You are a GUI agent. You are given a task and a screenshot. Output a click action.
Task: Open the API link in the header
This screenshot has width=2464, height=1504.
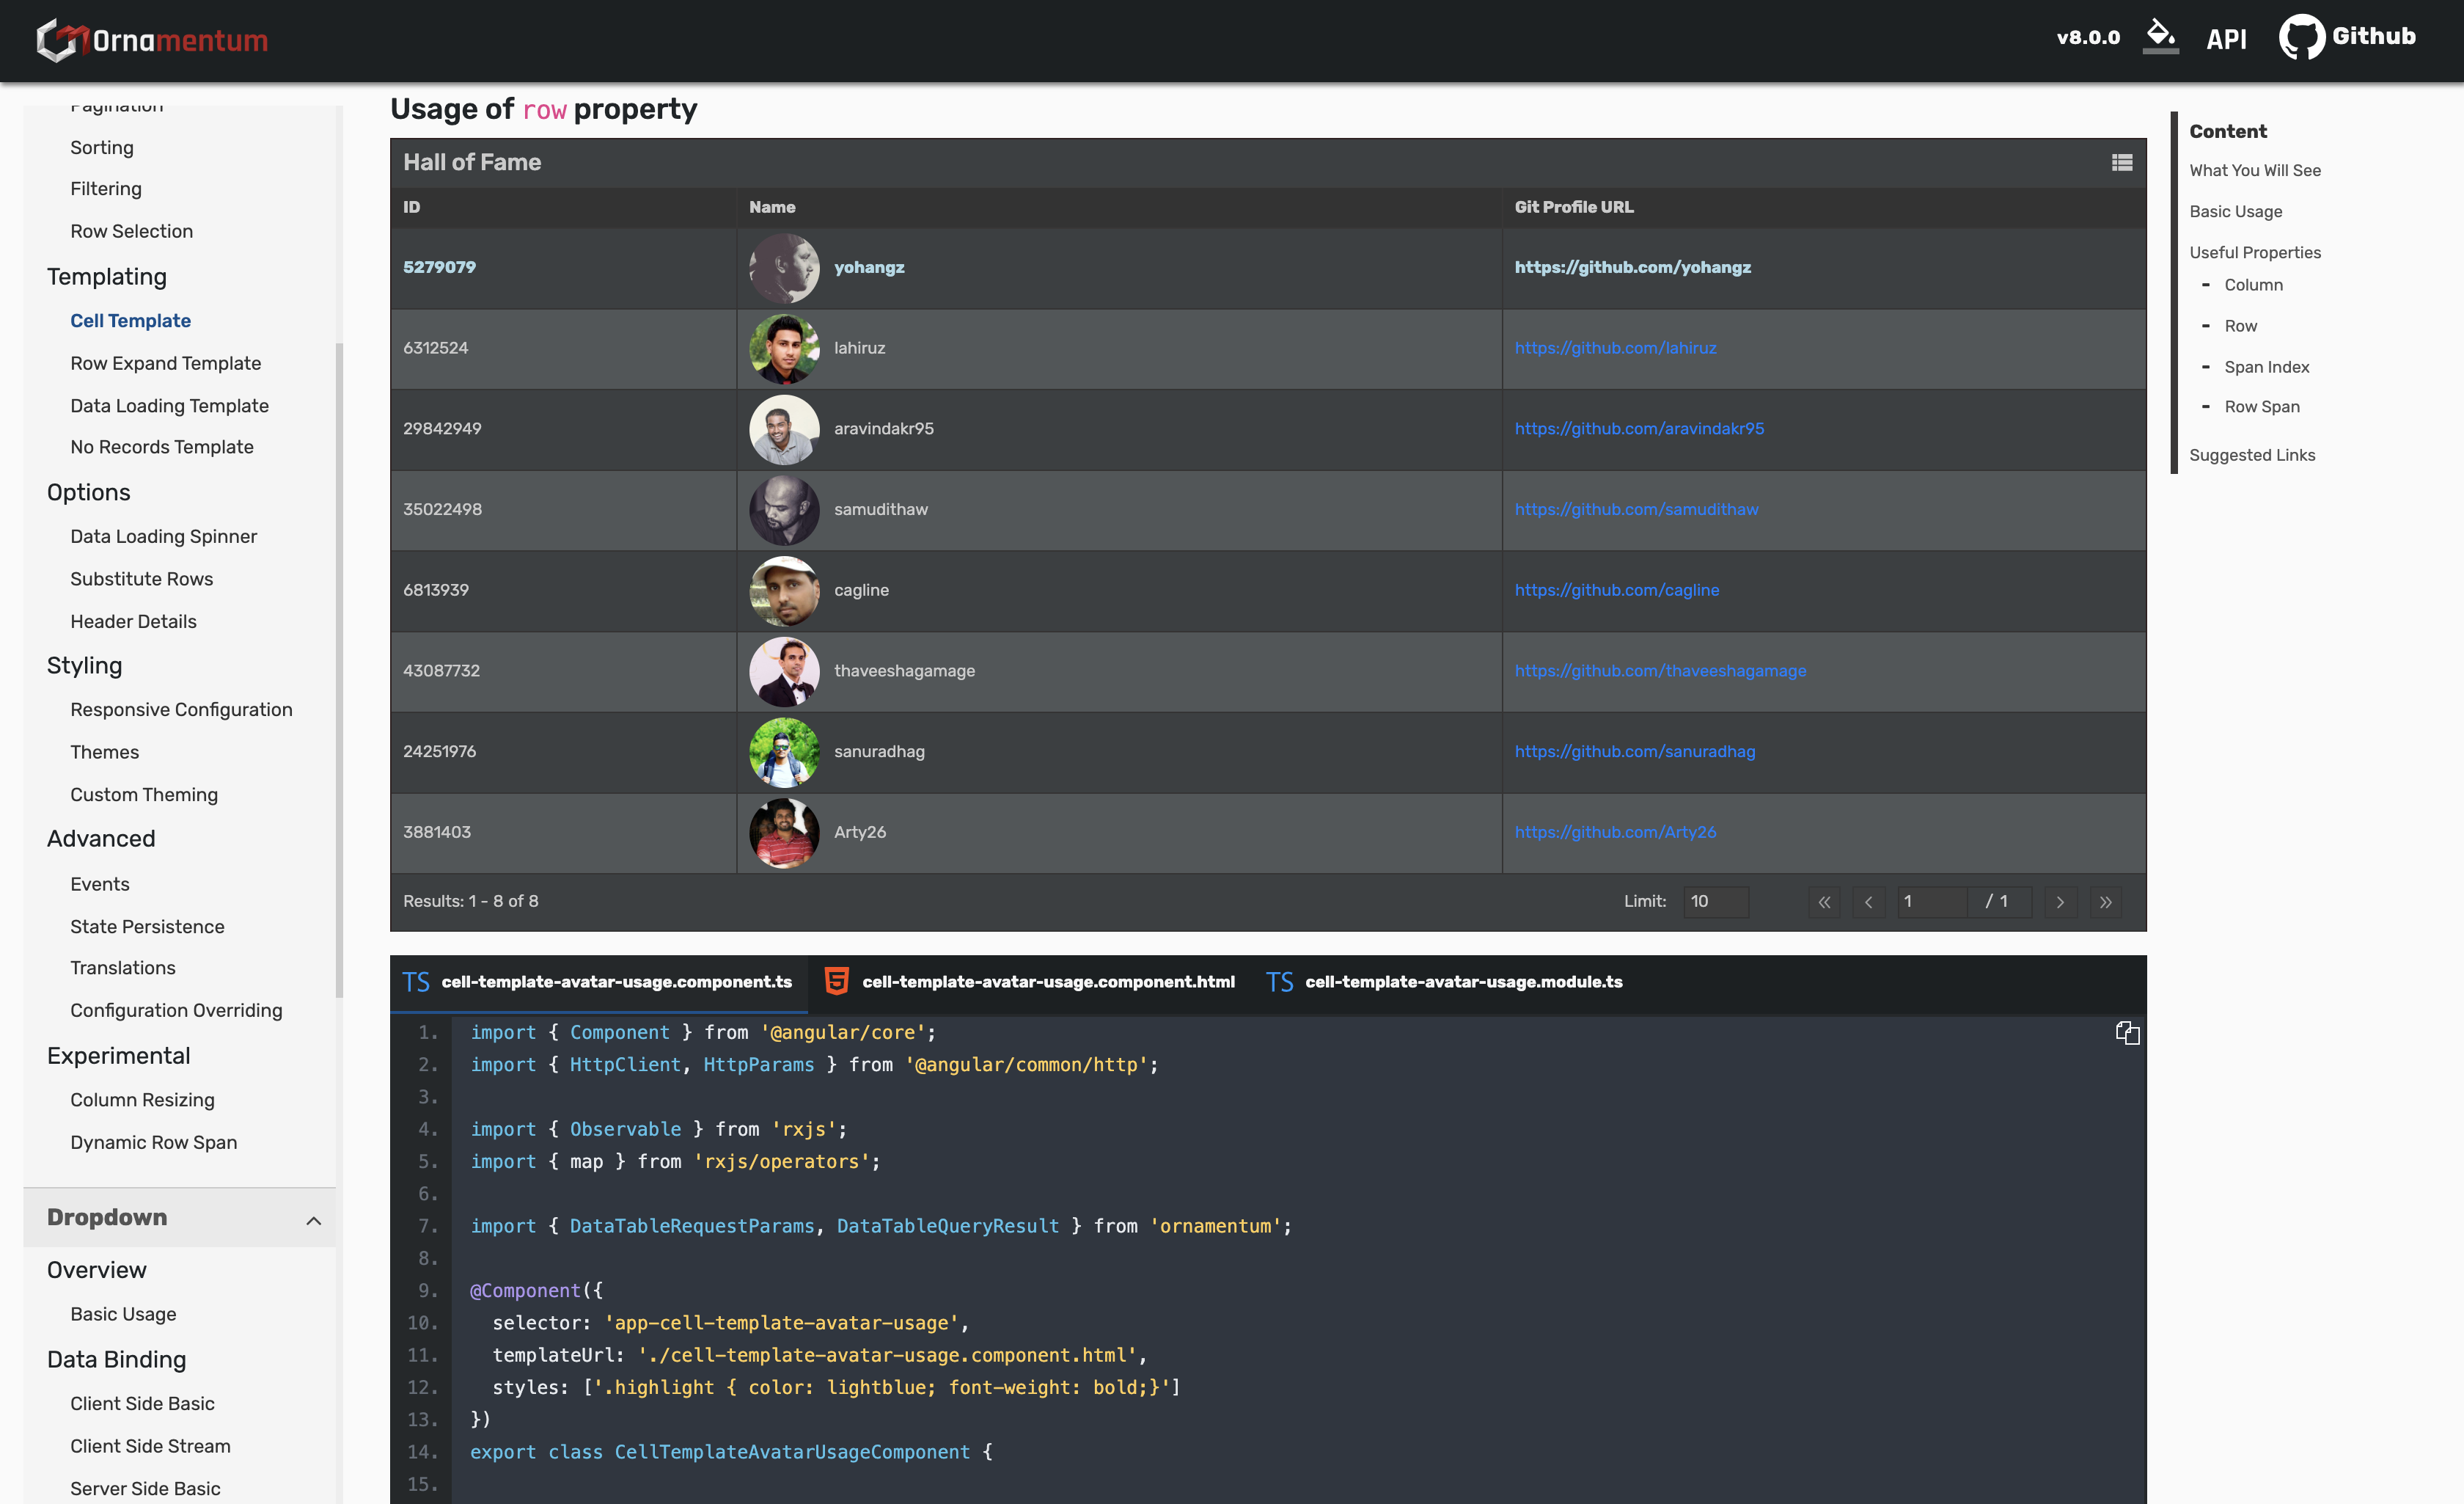point(2226,39)
